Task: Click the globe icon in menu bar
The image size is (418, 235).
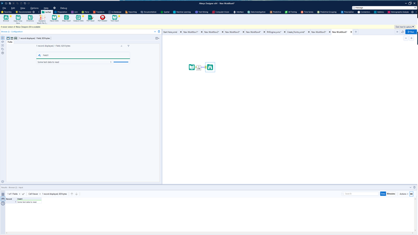Action: click(x=54, y=8)
